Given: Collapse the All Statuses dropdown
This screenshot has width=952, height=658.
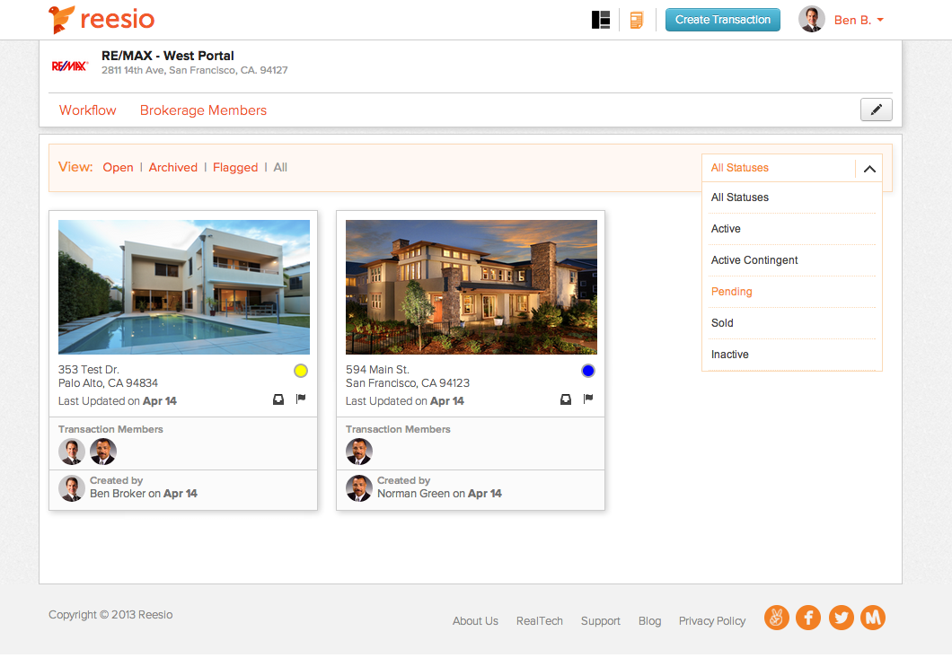Looking at the screenshot, I should click(x=868, y=168).
